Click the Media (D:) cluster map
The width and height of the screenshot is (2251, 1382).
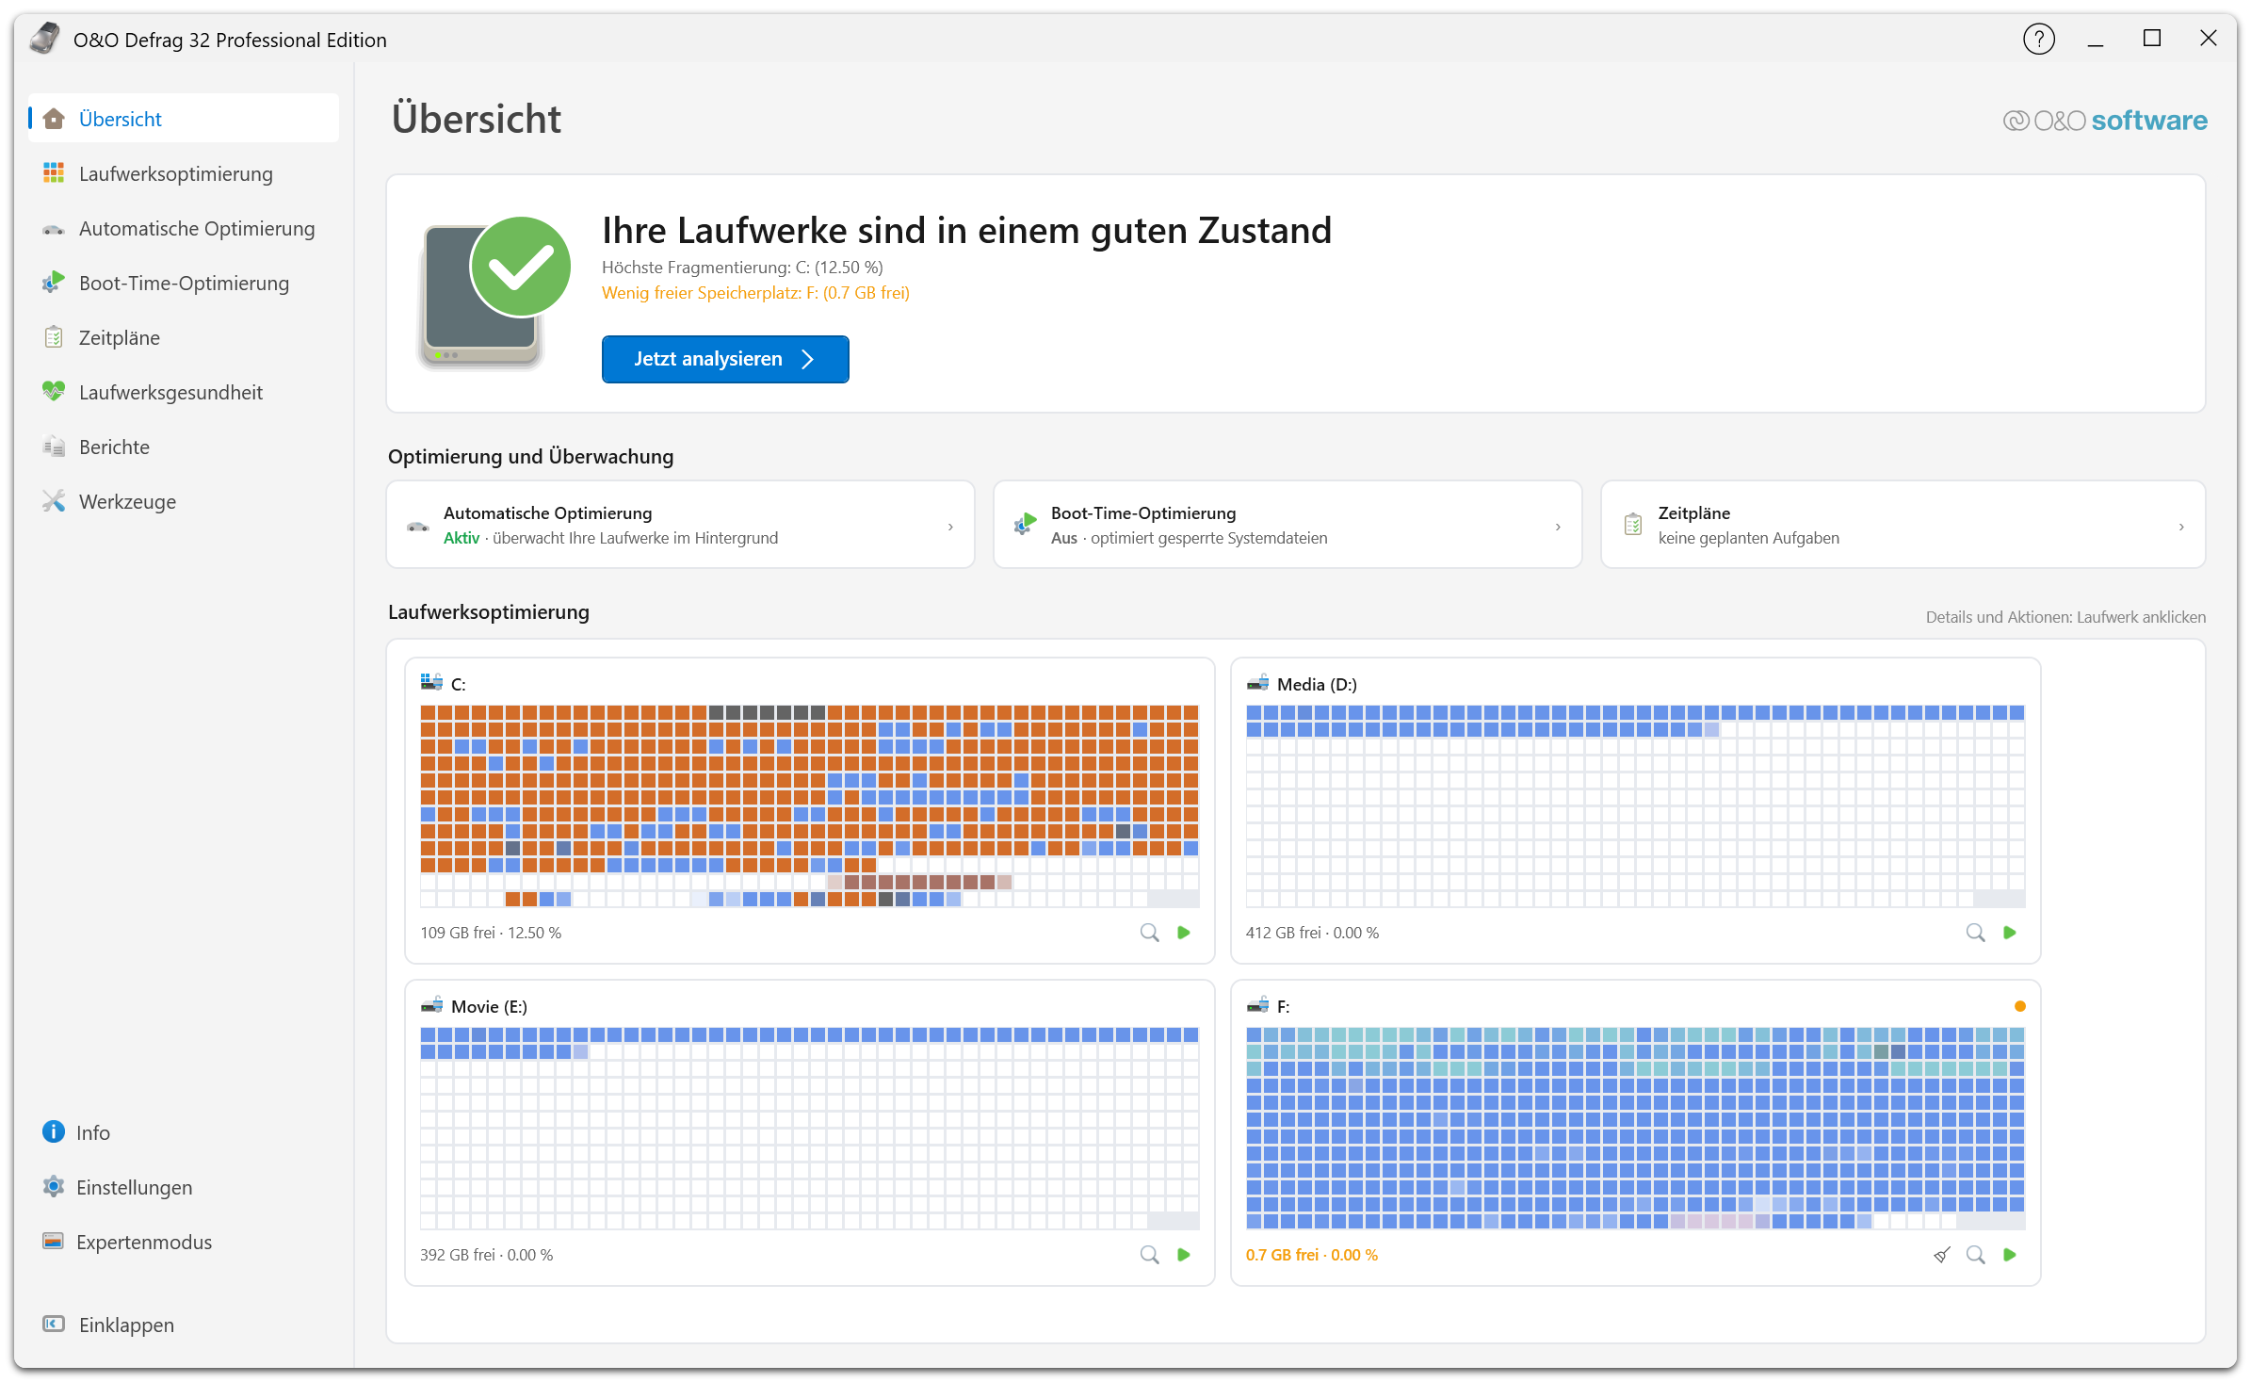[1635, 805]
